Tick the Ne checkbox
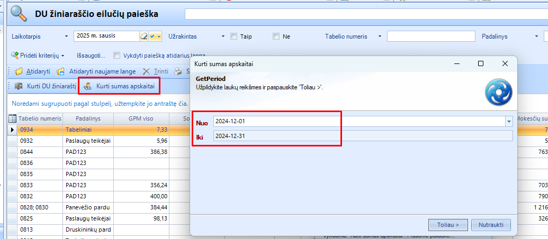Screen dimensions: 548x239 (276, 36)
